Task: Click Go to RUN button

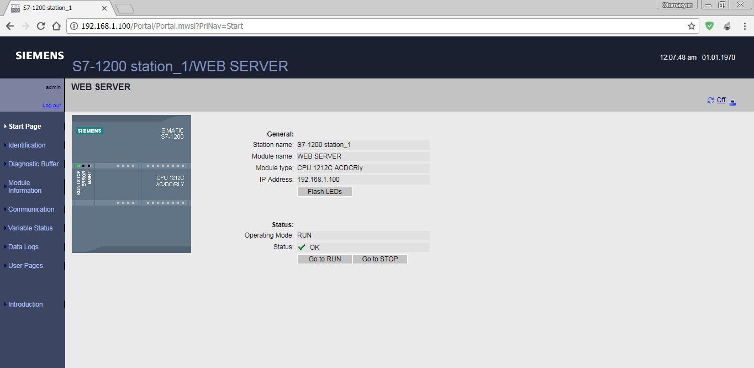Action: coord(325,259)
